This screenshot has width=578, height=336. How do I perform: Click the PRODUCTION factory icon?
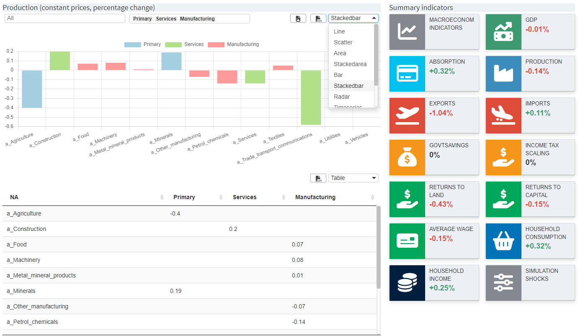point(503,74)
